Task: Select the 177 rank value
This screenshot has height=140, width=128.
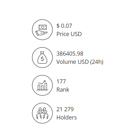Action: coord(61,82)
